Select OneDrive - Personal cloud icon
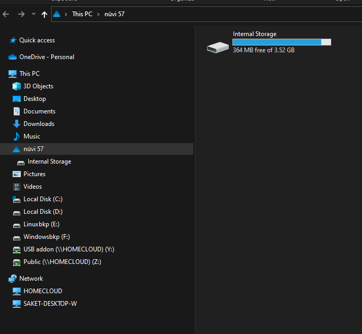This screenshot has height=334, width=362. point(13,57)
